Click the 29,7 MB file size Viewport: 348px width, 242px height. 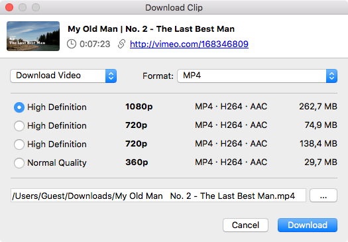[x=321, y=162]
